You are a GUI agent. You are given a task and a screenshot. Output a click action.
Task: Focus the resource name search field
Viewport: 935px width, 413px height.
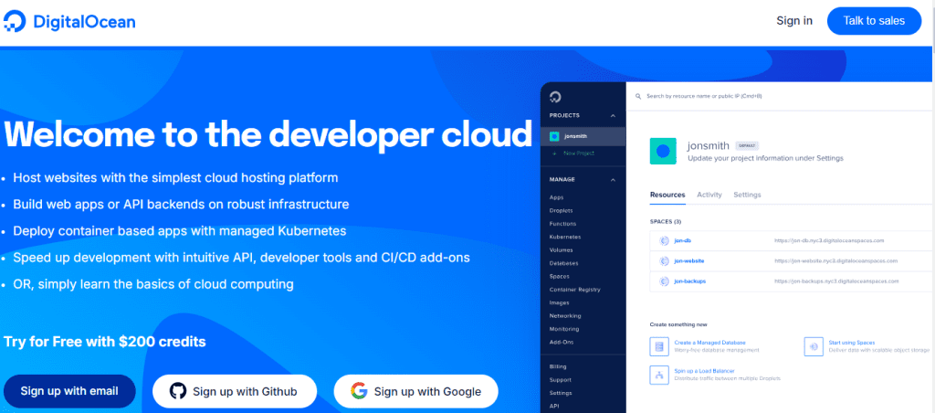(704, 96)
